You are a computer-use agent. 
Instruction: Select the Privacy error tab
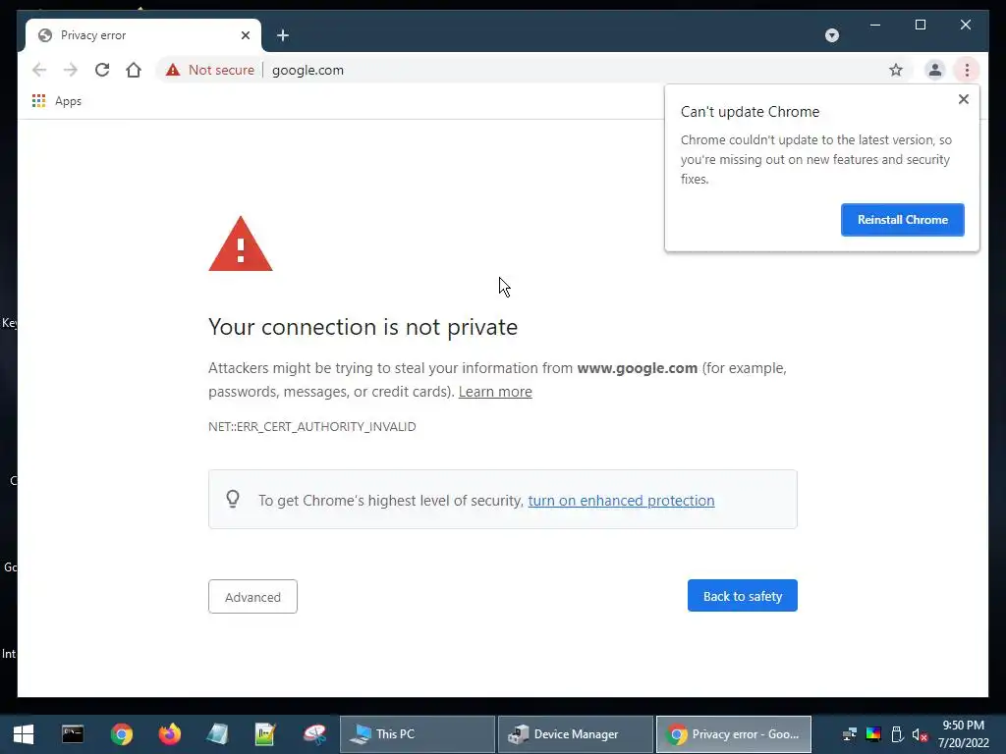[x=143, y=35]
